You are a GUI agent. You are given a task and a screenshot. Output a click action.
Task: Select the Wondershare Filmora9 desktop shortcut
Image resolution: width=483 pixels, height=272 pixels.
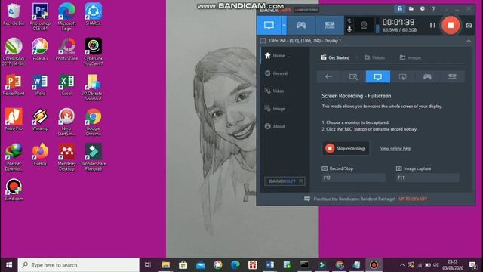[x=93, y=157]
